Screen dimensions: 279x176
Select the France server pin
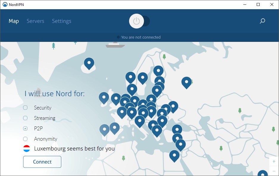tap(122, 112)
